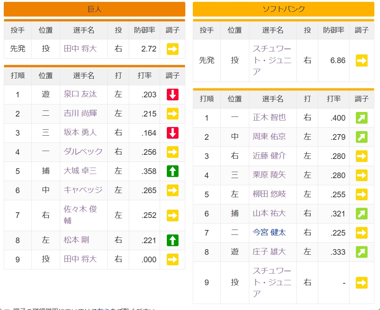Click the condition arrow icon for 泉口 友汰
This screenshot has height=310, width=380.
click(172, 95)
